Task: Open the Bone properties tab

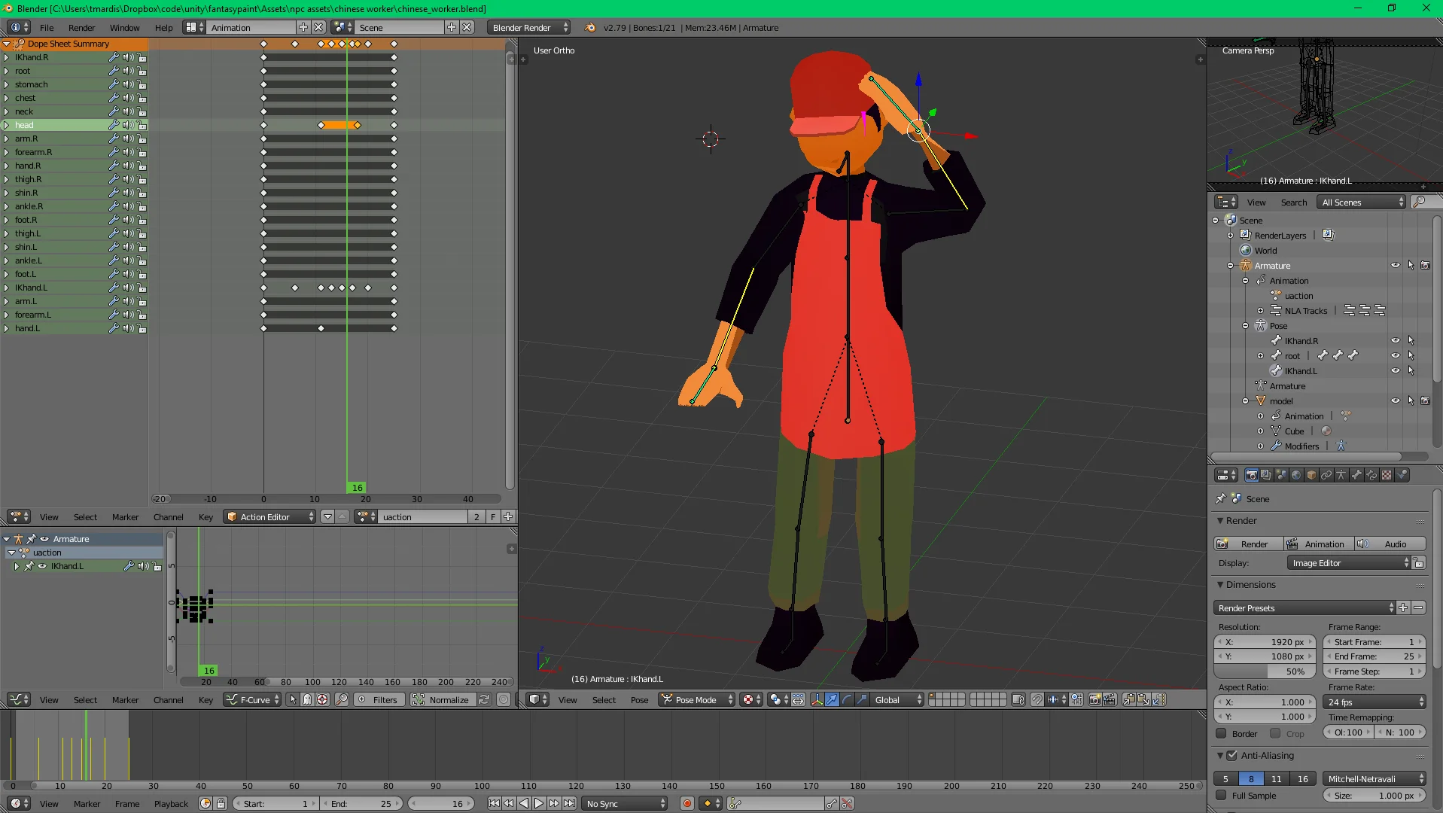Action: [1356, 475]
